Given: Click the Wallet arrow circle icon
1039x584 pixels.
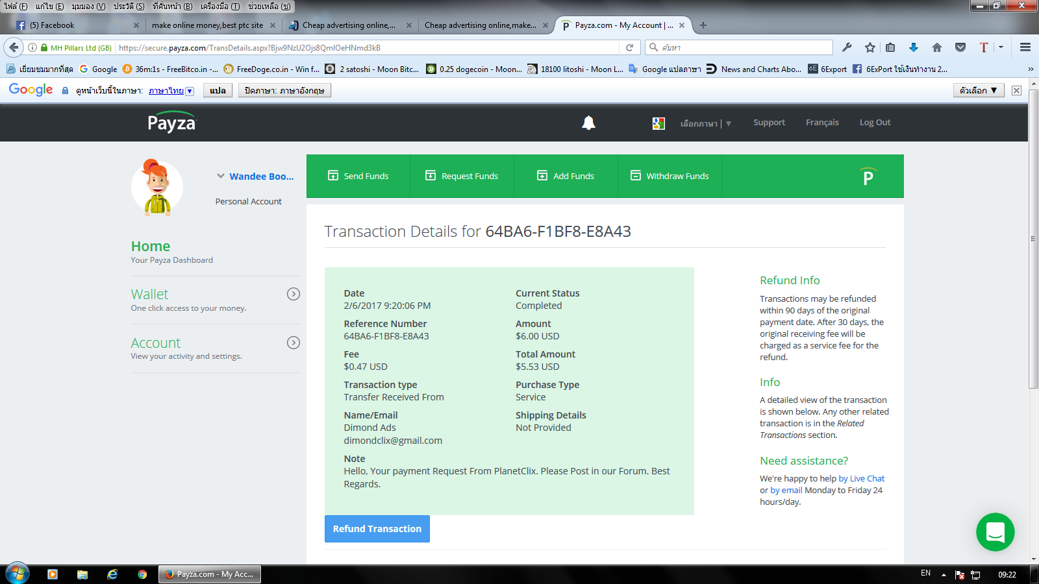Looking at the screenshot, I should [294, 294].
